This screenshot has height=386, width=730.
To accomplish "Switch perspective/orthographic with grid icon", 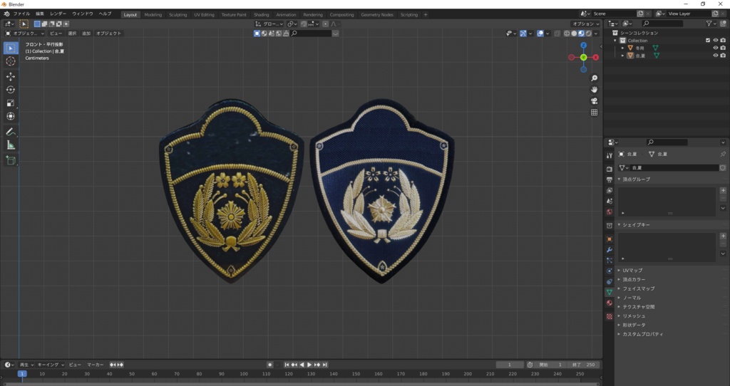I will point(594,112).
